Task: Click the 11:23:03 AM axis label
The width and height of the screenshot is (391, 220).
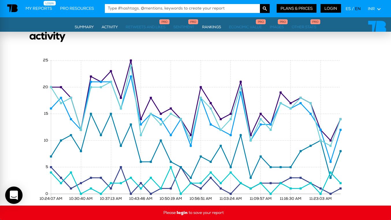Action: point(320,199)
